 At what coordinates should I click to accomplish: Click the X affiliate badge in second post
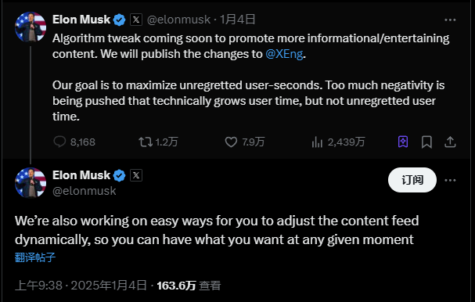[x=136, y=175]
